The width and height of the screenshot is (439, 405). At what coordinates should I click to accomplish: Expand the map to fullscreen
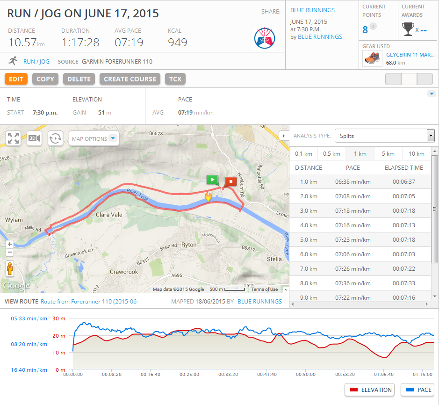tap(14, 138)
